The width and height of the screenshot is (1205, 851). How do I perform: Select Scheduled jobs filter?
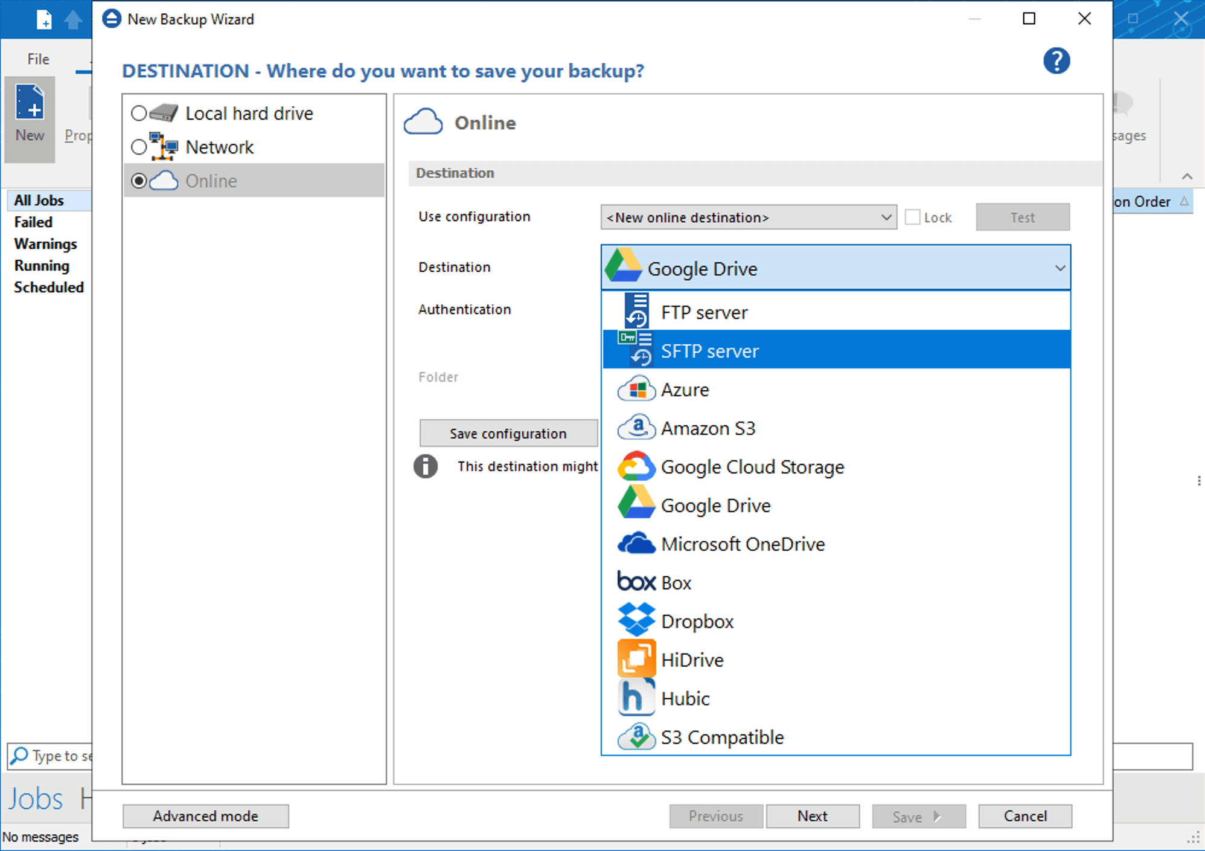pyautogui.click(x=49, y=287)
